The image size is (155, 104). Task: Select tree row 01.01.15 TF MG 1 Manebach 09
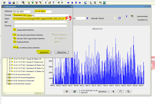click(x=29, y=68)
